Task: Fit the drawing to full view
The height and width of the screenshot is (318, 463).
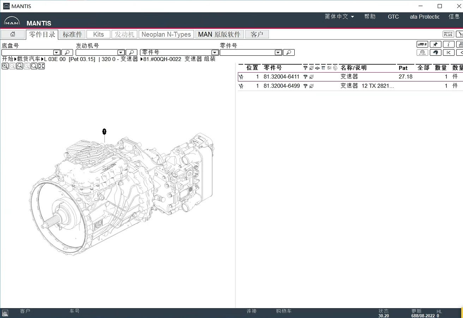Action: click(42, 66)
